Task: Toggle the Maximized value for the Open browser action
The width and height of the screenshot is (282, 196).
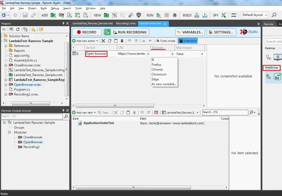Action: pyautogui.click(x=202, y=54)
